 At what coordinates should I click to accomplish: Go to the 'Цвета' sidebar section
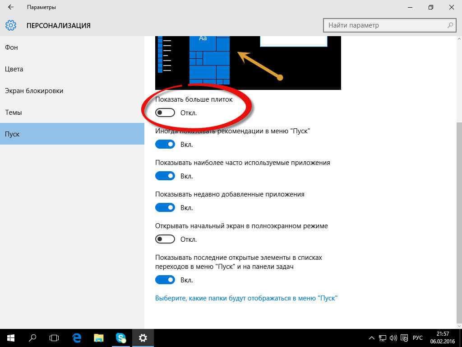click(x=14, y=69)
